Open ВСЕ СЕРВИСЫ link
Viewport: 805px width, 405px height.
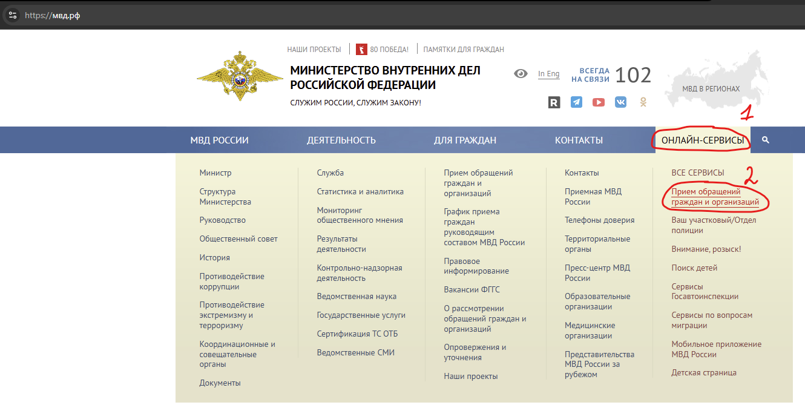[x=697, y=173]
